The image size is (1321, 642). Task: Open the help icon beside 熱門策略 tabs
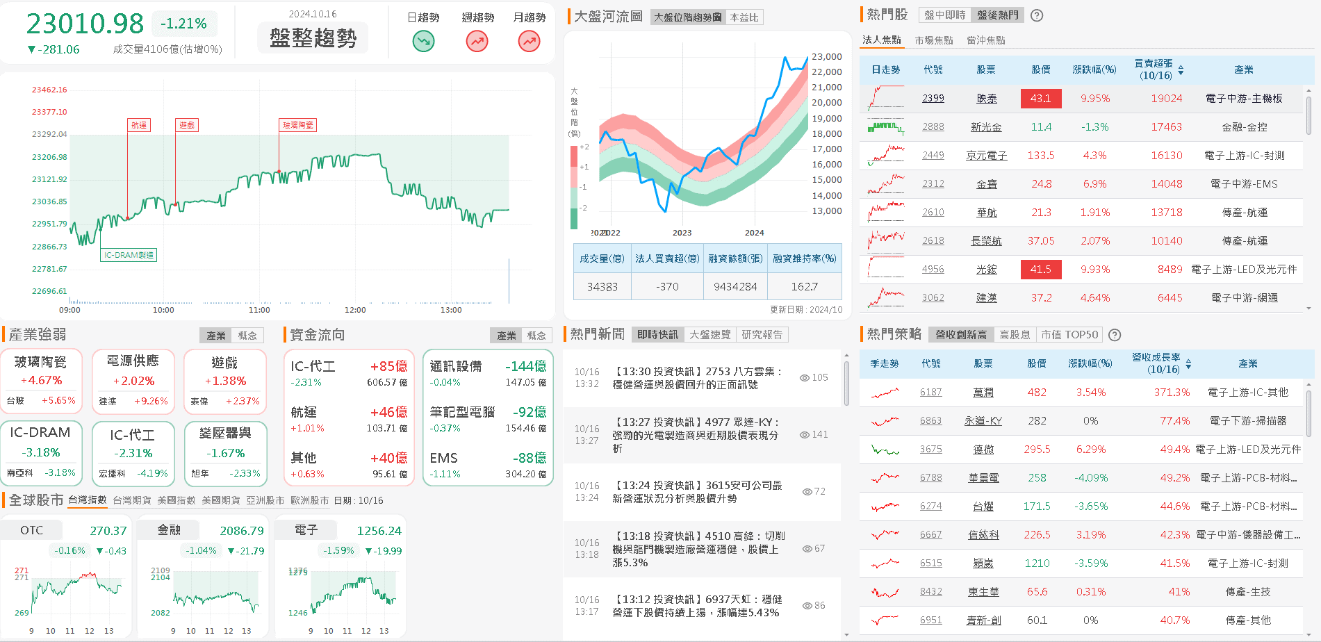[x=1115, y=335]
